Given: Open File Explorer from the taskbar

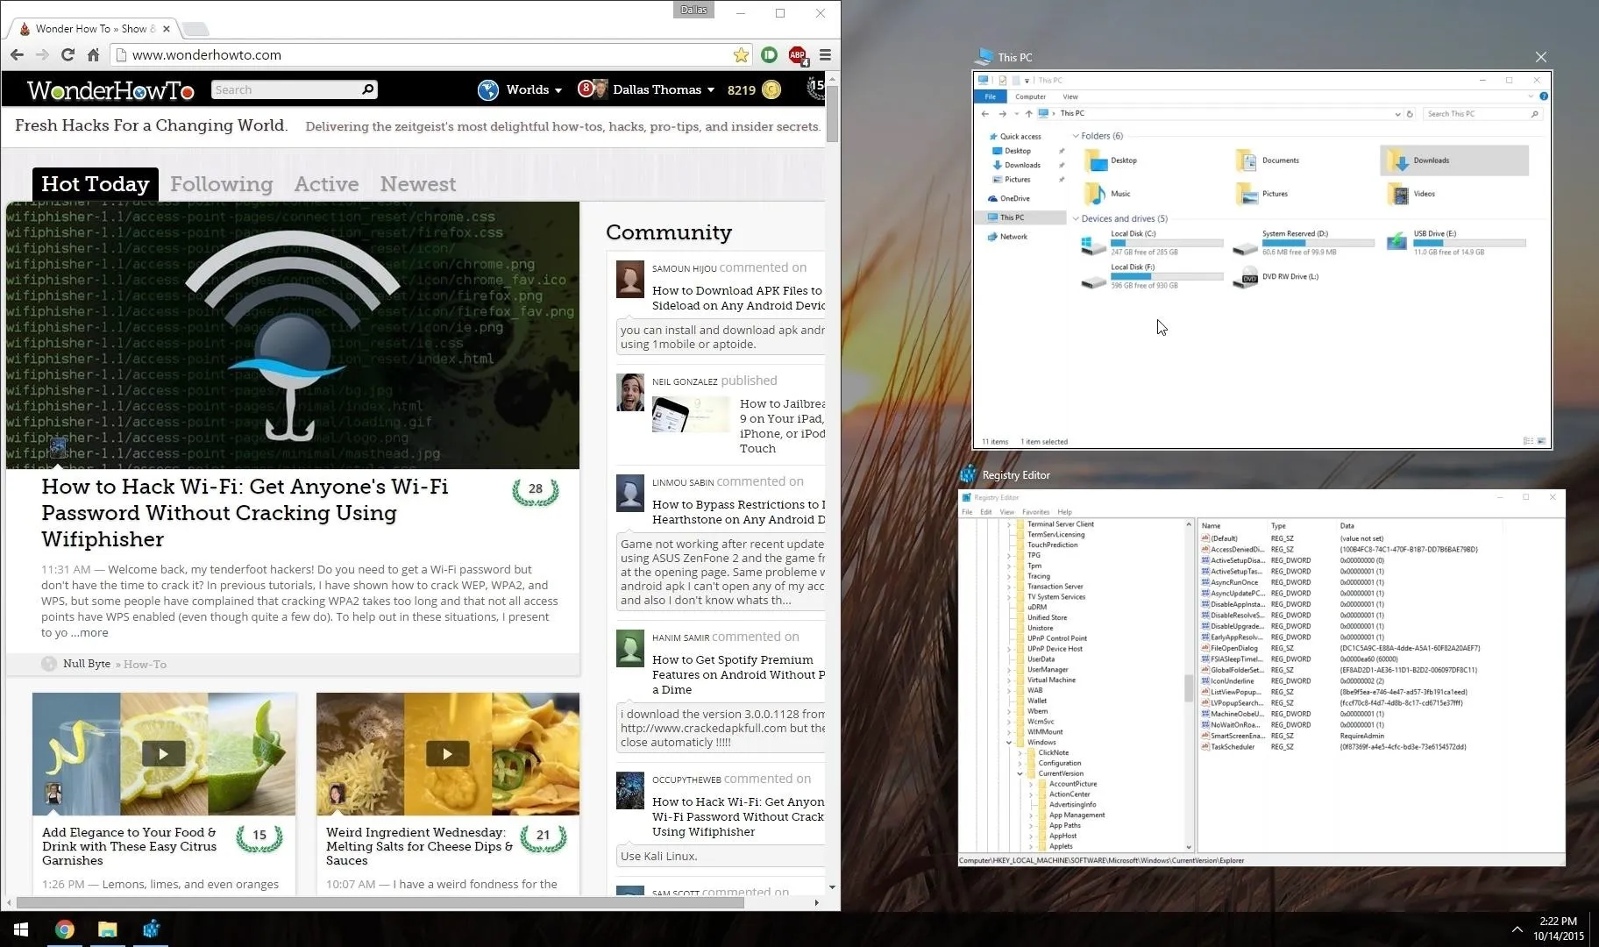Looking at the screenshot, I should (107, 929).
